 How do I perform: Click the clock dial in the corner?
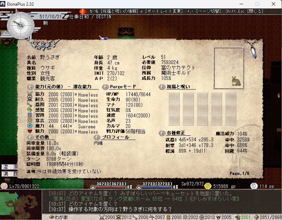pos(21,25)
